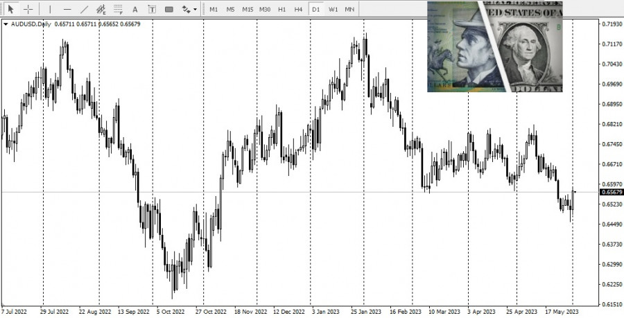
Task: Click the 12 Dec 2022 date label
Action: click(x=289, y=312)
